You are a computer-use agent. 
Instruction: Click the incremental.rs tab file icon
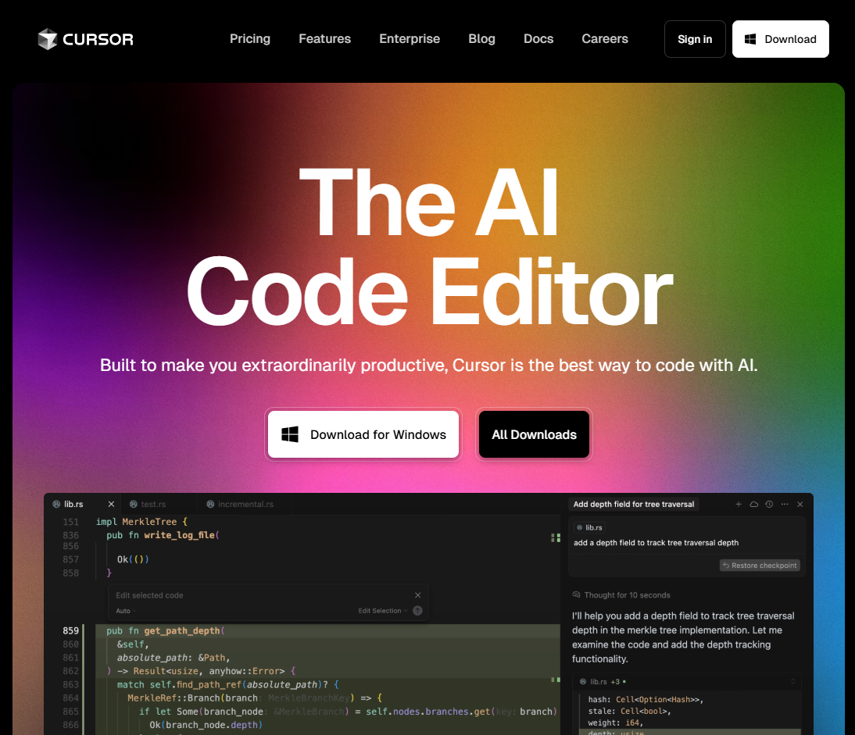click(210, 504)
